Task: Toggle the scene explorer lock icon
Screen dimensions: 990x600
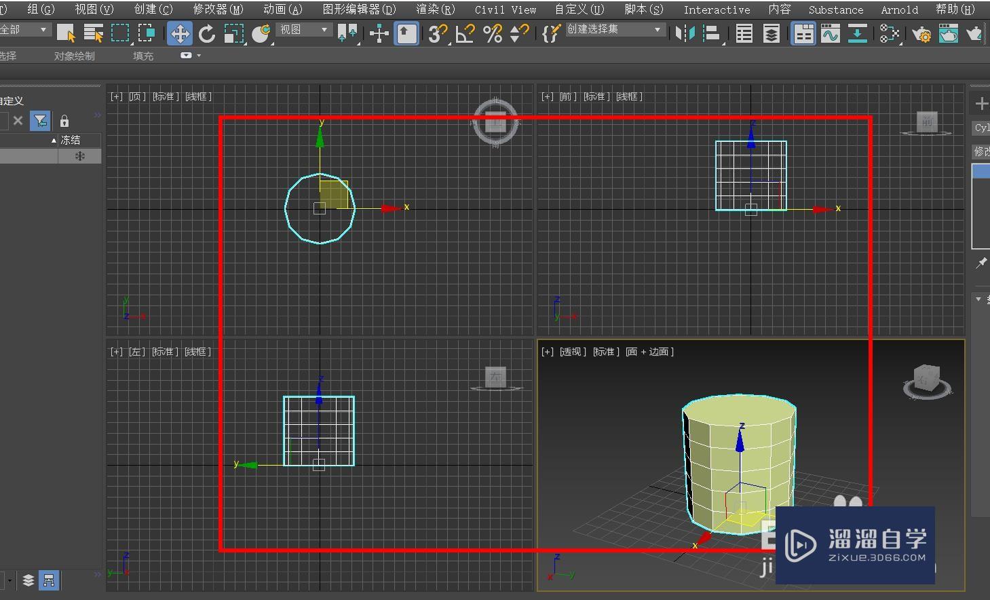Action: (64, 121)
